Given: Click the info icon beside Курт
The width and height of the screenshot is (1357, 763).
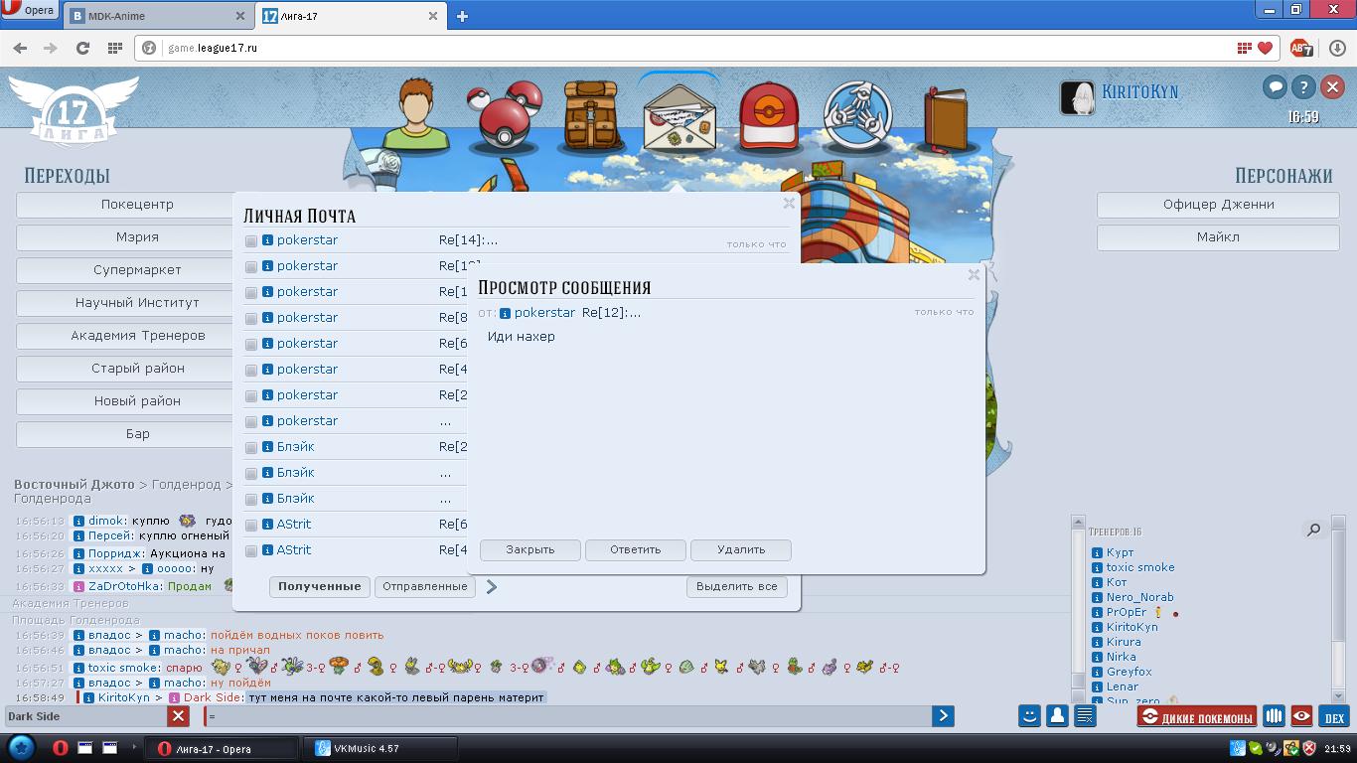Looking at the screenshot, I should click(x=1097, y=552).
